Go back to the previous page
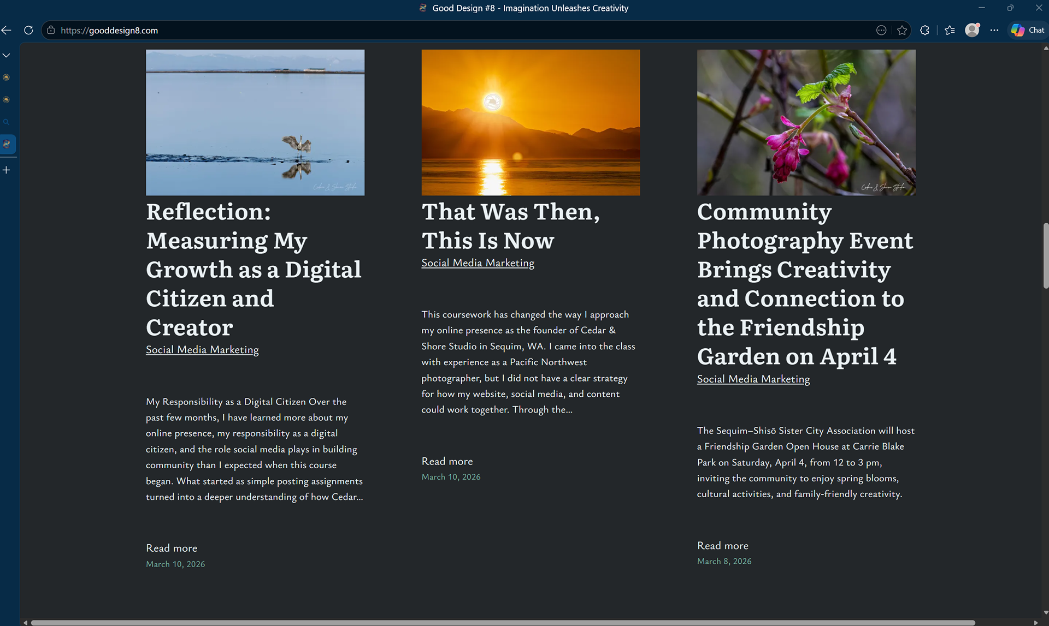The height and width of the screenshot is (626, 1049). tap(7, 31)
